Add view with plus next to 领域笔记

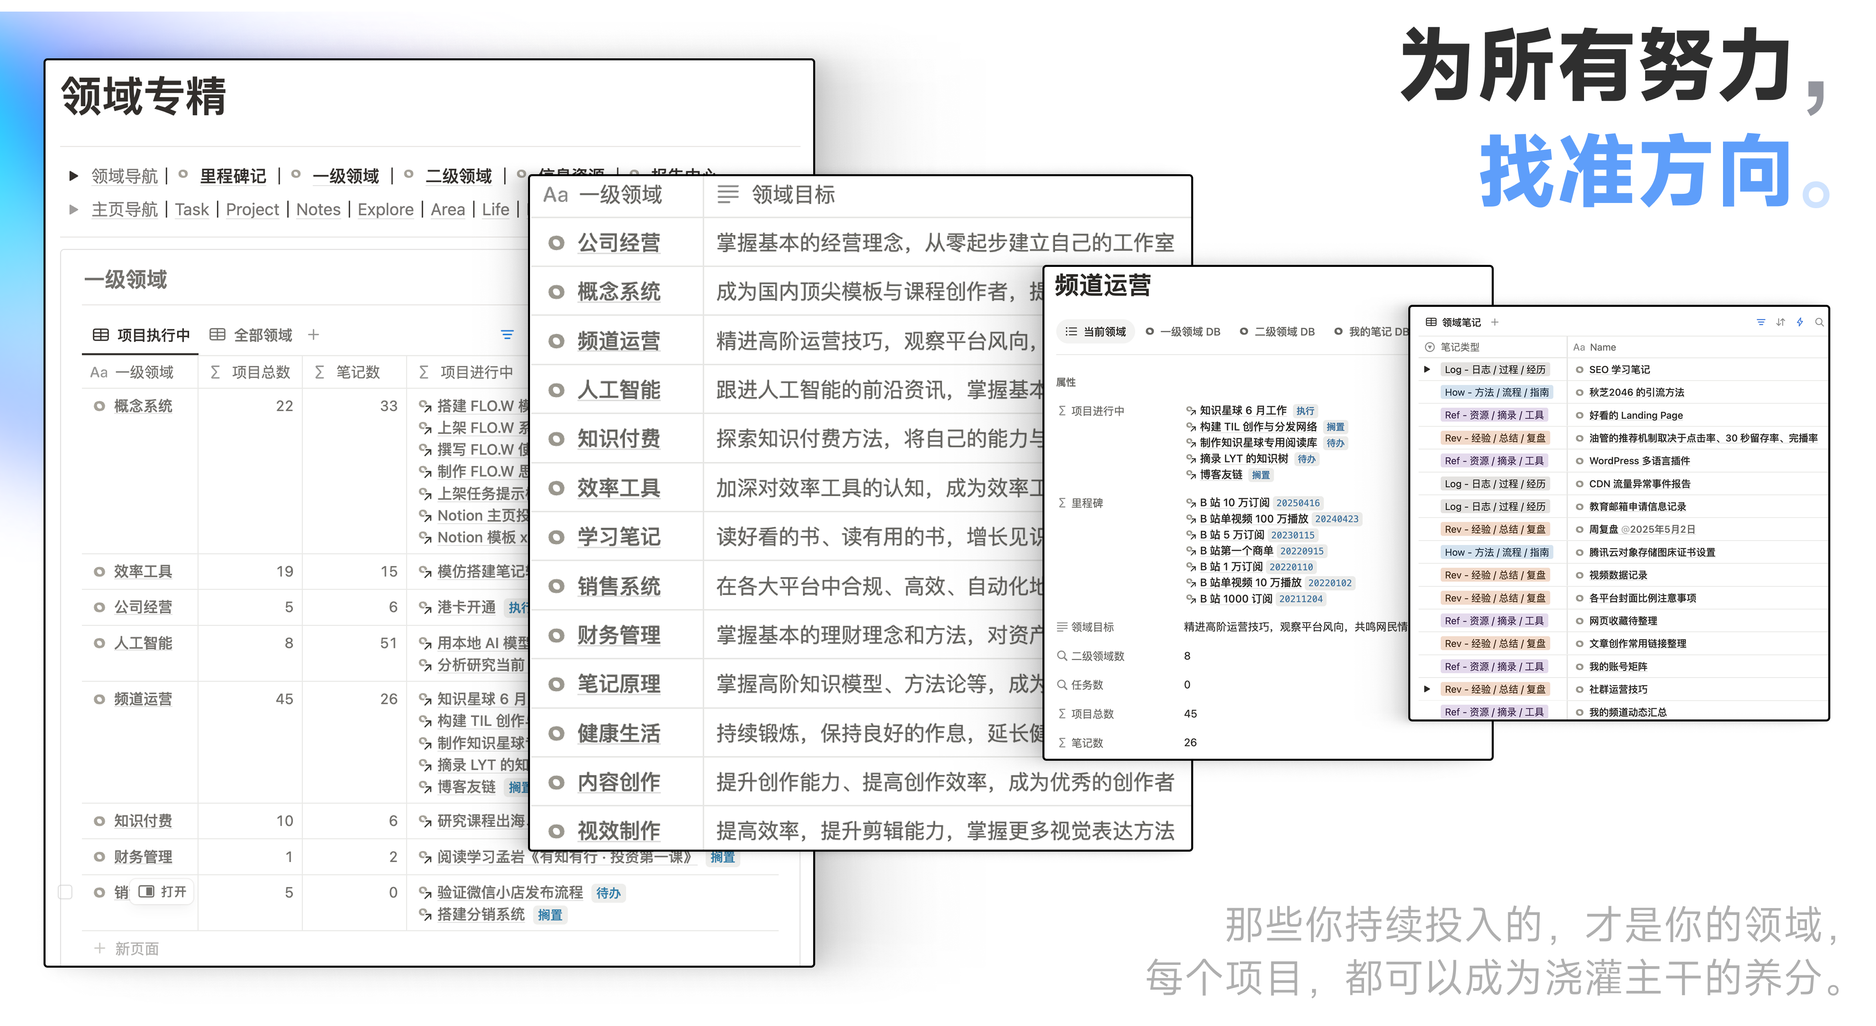(x=1495, y=322)
